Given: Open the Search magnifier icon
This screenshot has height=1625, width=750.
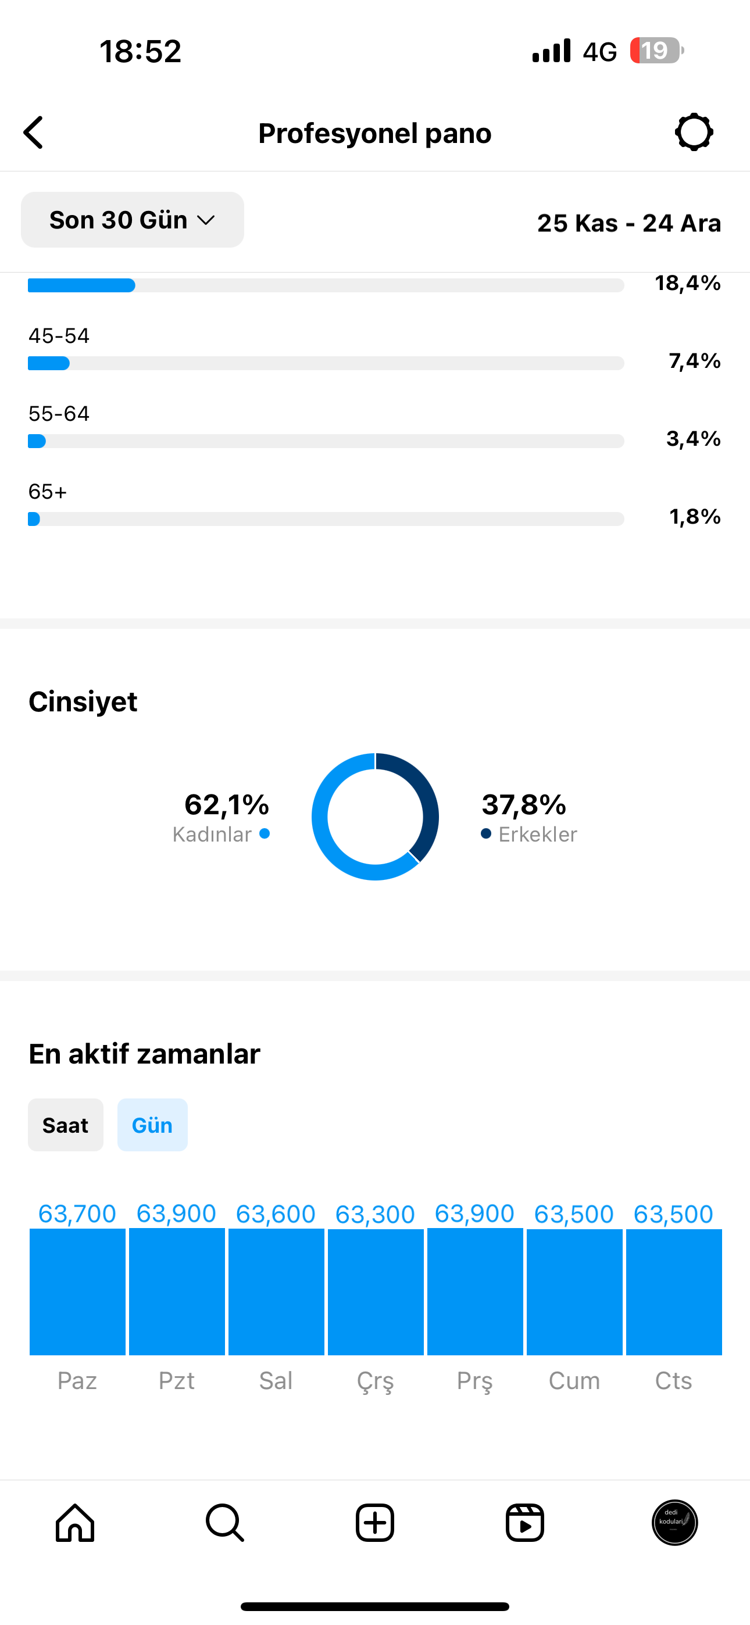Looking at the screenshot, I should pyautogui.click(x=225, y=1523).
